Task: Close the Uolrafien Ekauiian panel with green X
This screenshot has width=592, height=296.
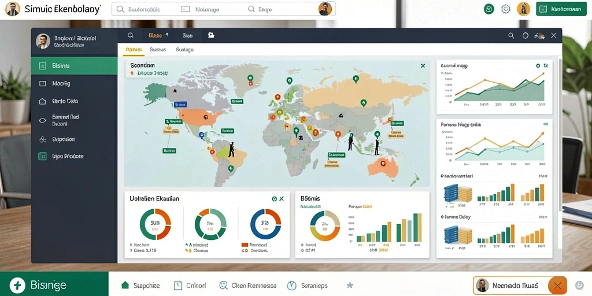Action: pyautogui.click(x=282, y=199)
